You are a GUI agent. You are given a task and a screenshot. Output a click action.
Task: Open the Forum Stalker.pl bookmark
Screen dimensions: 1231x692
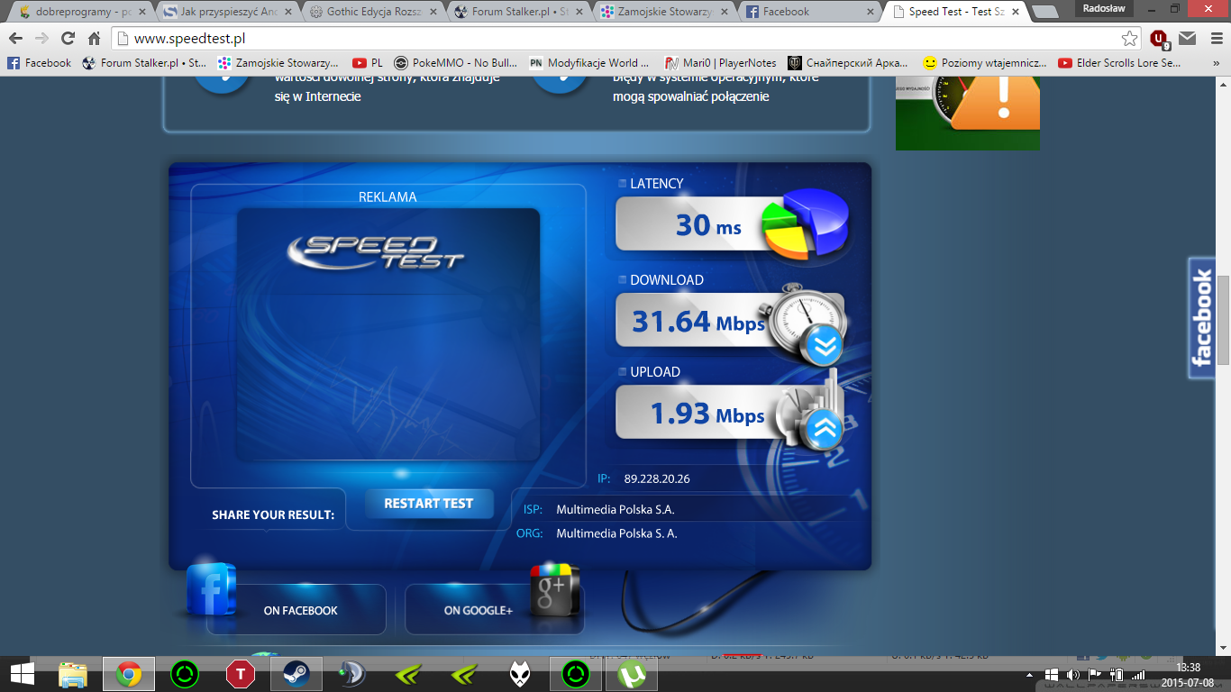click(144, 63)
